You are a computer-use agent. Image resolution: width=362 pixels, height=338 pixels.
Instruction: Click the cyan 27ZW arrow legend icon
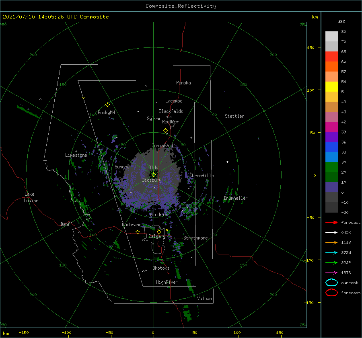(x=331, y=252)
